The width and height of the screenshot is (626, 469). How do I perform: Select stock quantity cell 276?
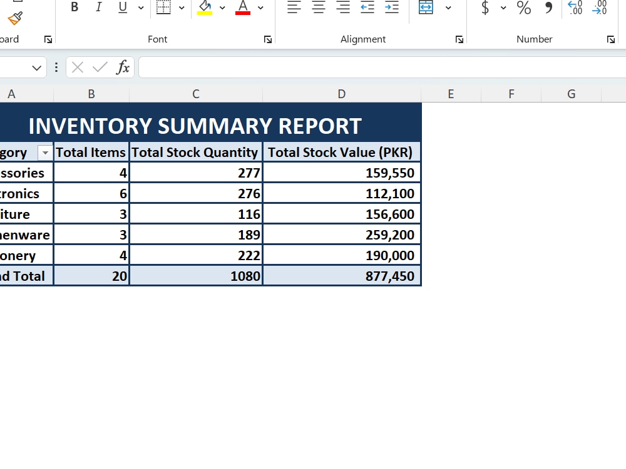point(196,193)
